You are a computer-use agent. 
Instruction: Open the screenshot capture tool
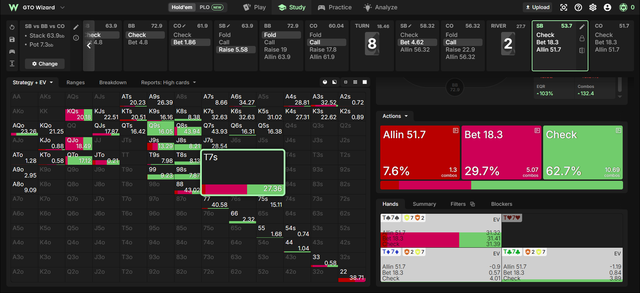[563, 7]
